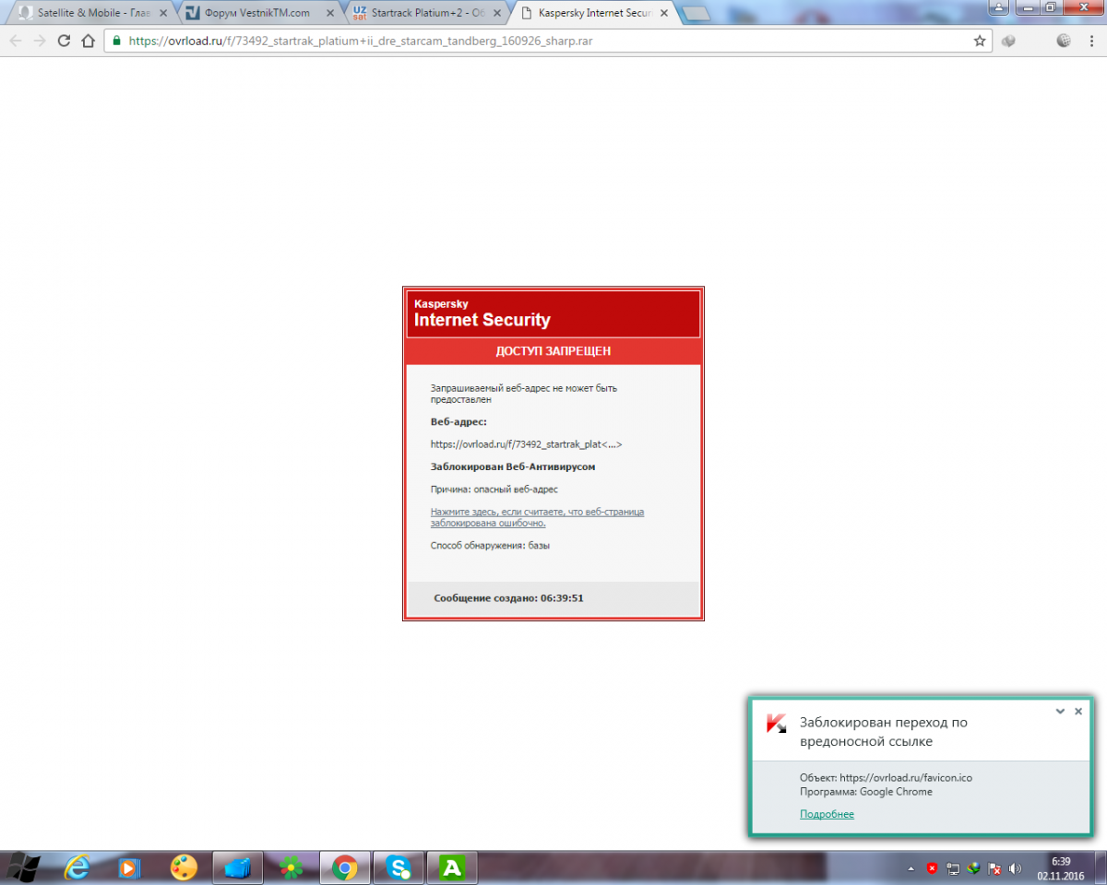Click 'Способ обнаружения: базы' text
Image resolution: width=1107 pixels, height=885 pixels.
coord(491,546)
